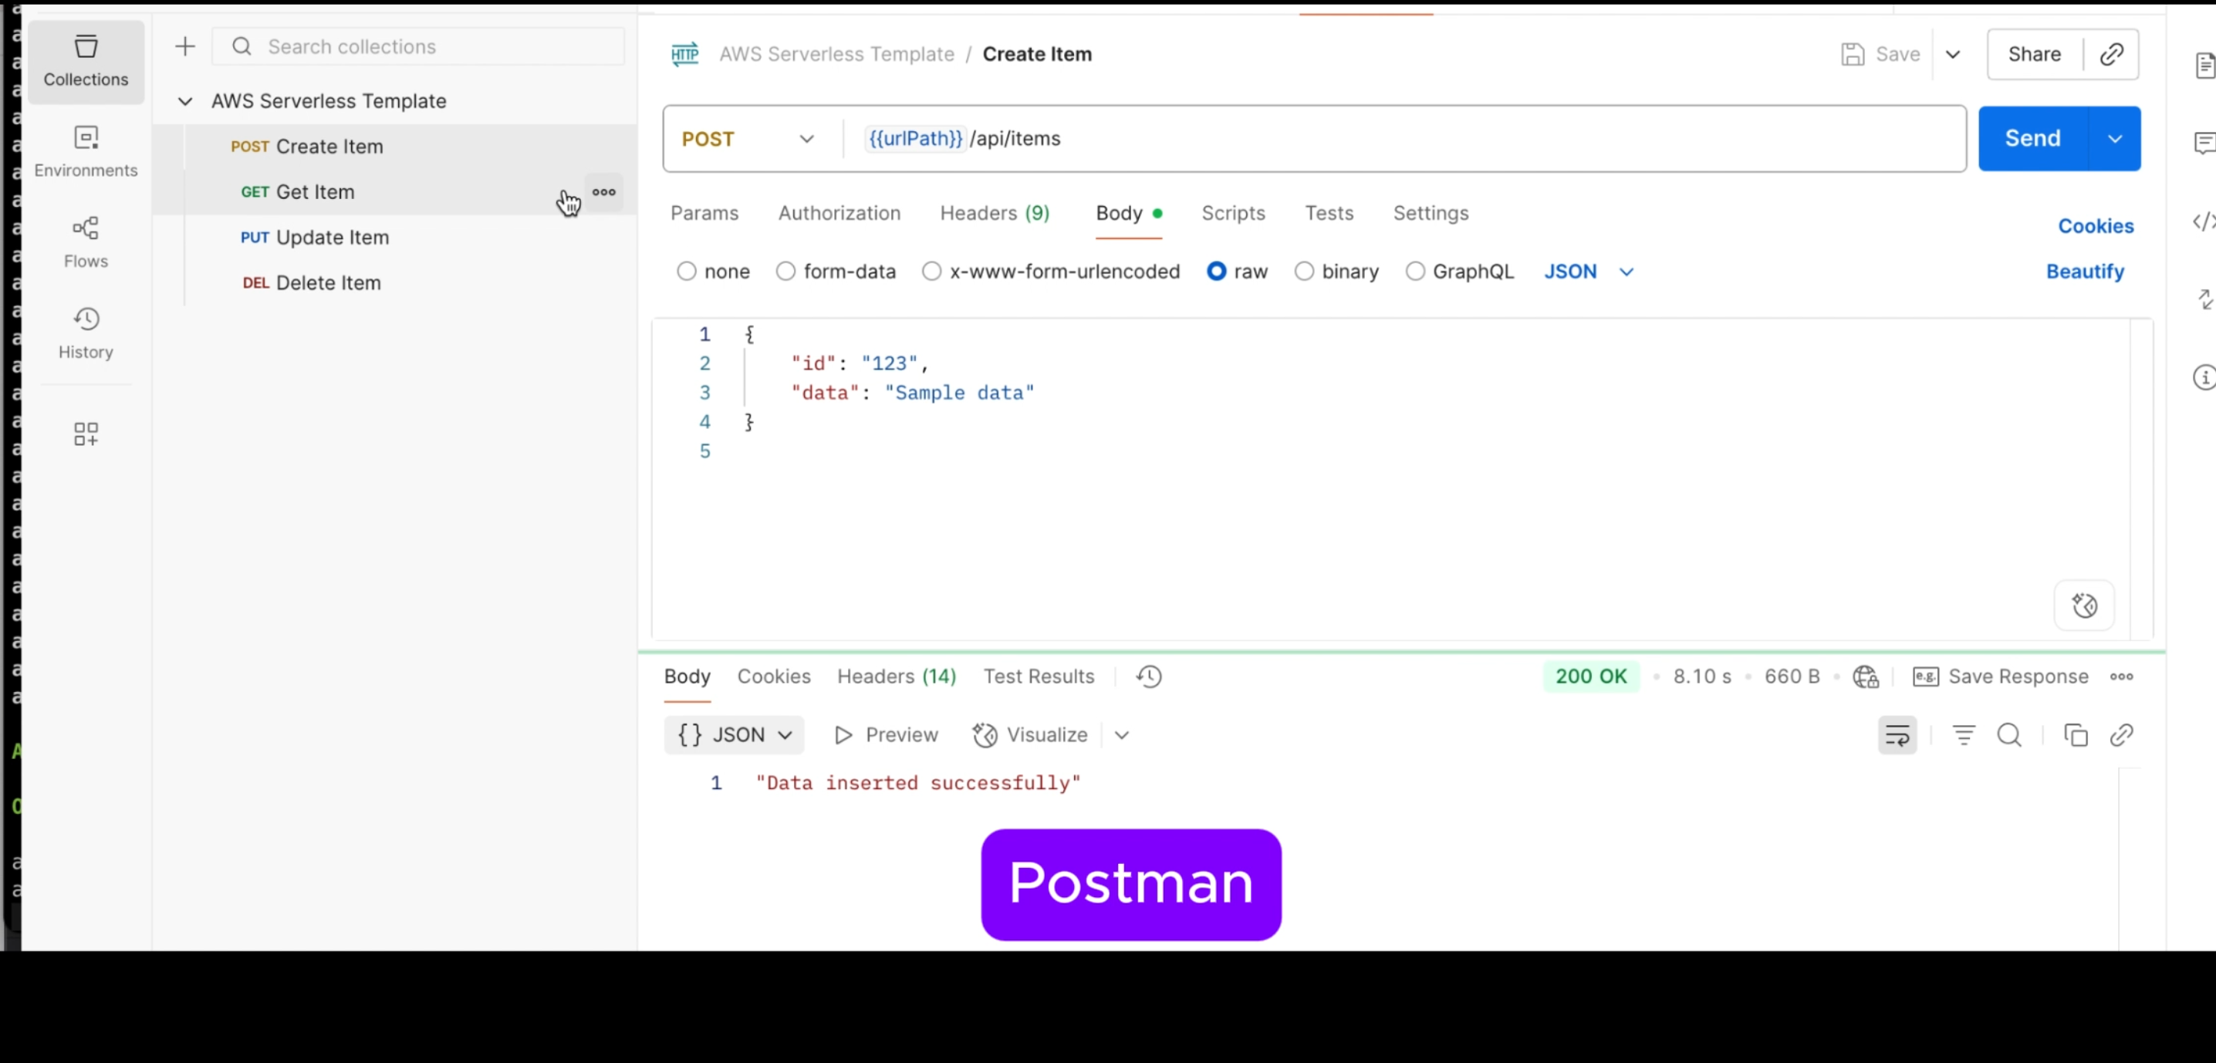Click the Preview response button
Screen dimensions: 2216x1063
click(x=886, y=735)
